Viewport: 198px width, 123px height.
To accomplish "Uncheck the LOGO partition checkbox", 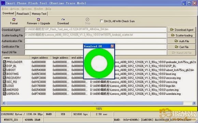I will [x=5, y=86].
